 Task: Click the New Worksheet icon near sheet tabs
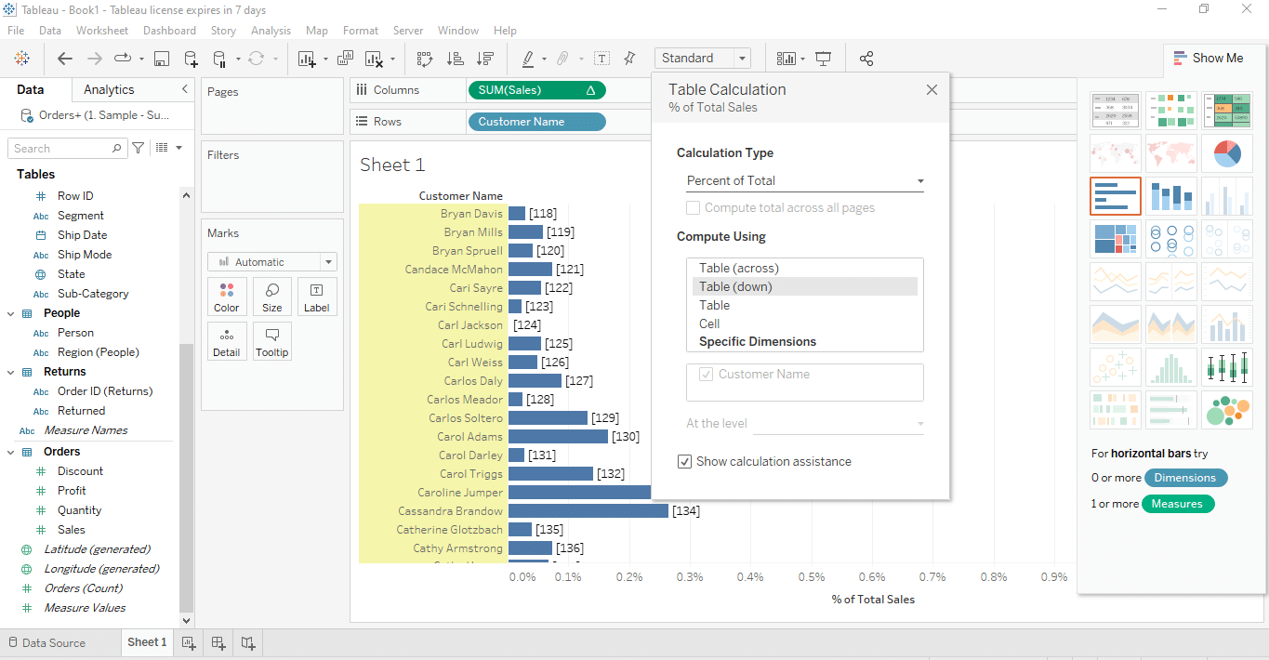[x=189, y=642]
